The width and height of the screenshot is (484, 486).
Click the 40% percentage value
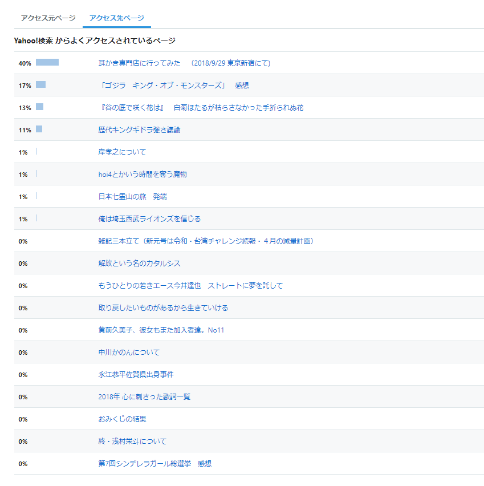pyautogui.click(x=25, y=63)
